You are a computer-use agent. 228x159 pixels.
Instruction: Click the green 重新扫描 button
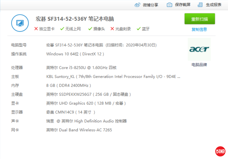(200, 19)
